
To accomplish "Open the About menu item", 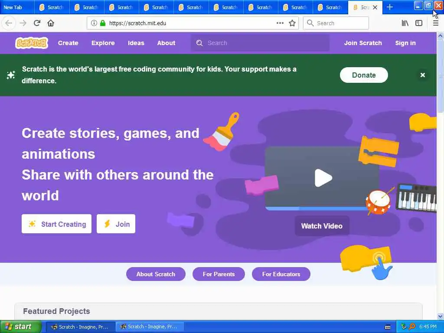I will click(166, 43).
